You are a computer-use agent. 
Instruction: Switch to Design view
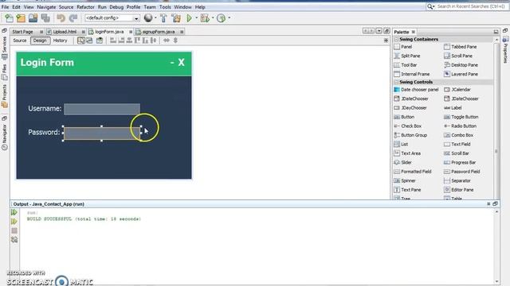(x=40, y=41)
